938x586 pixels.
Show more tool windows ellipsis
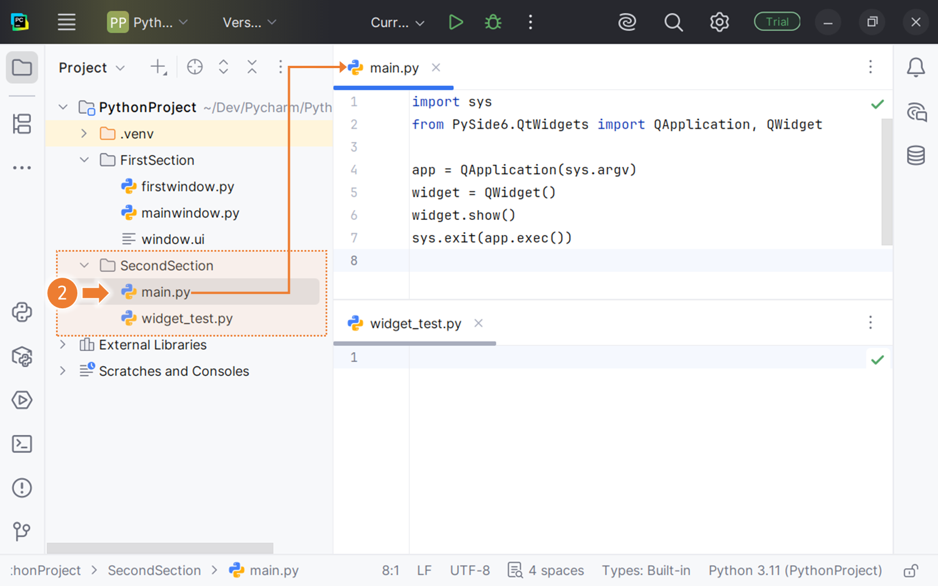(22, 168)
